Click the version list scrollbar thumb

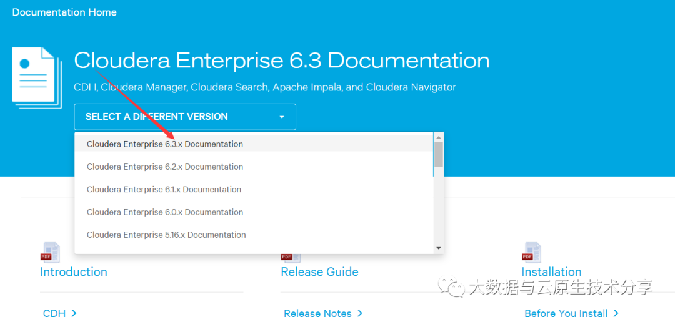(x=439, y=154)
